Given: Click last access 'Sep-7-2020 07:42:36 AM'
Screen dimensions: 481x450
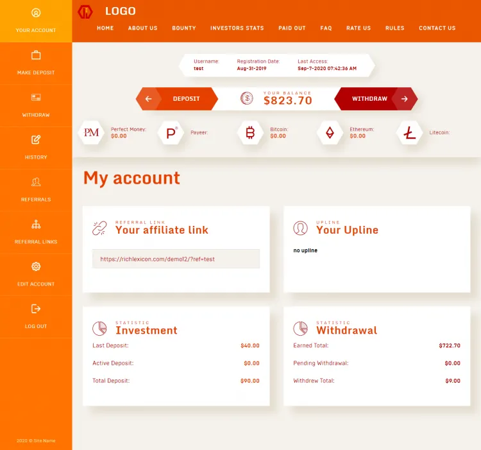Looking at the screenshot, I should click(327, 69).
